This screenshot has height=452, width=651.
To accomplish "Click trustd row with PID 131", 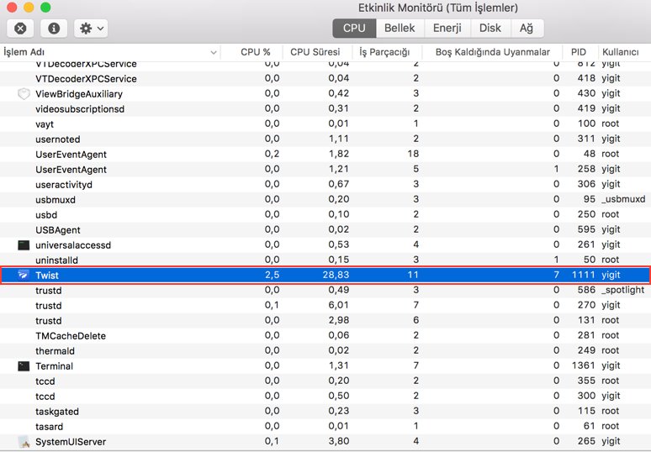I will (x=325, y=321).
